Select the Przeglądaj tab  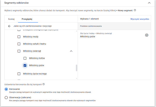click(x=27, y=19)
